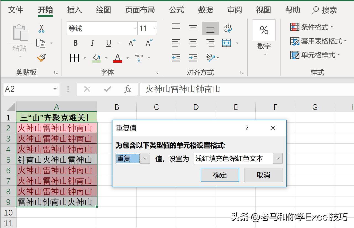The height and width of the screenshot is (228, 354).
Task: Open 单元格样式 cell styles menu
Action: point(314,55)
